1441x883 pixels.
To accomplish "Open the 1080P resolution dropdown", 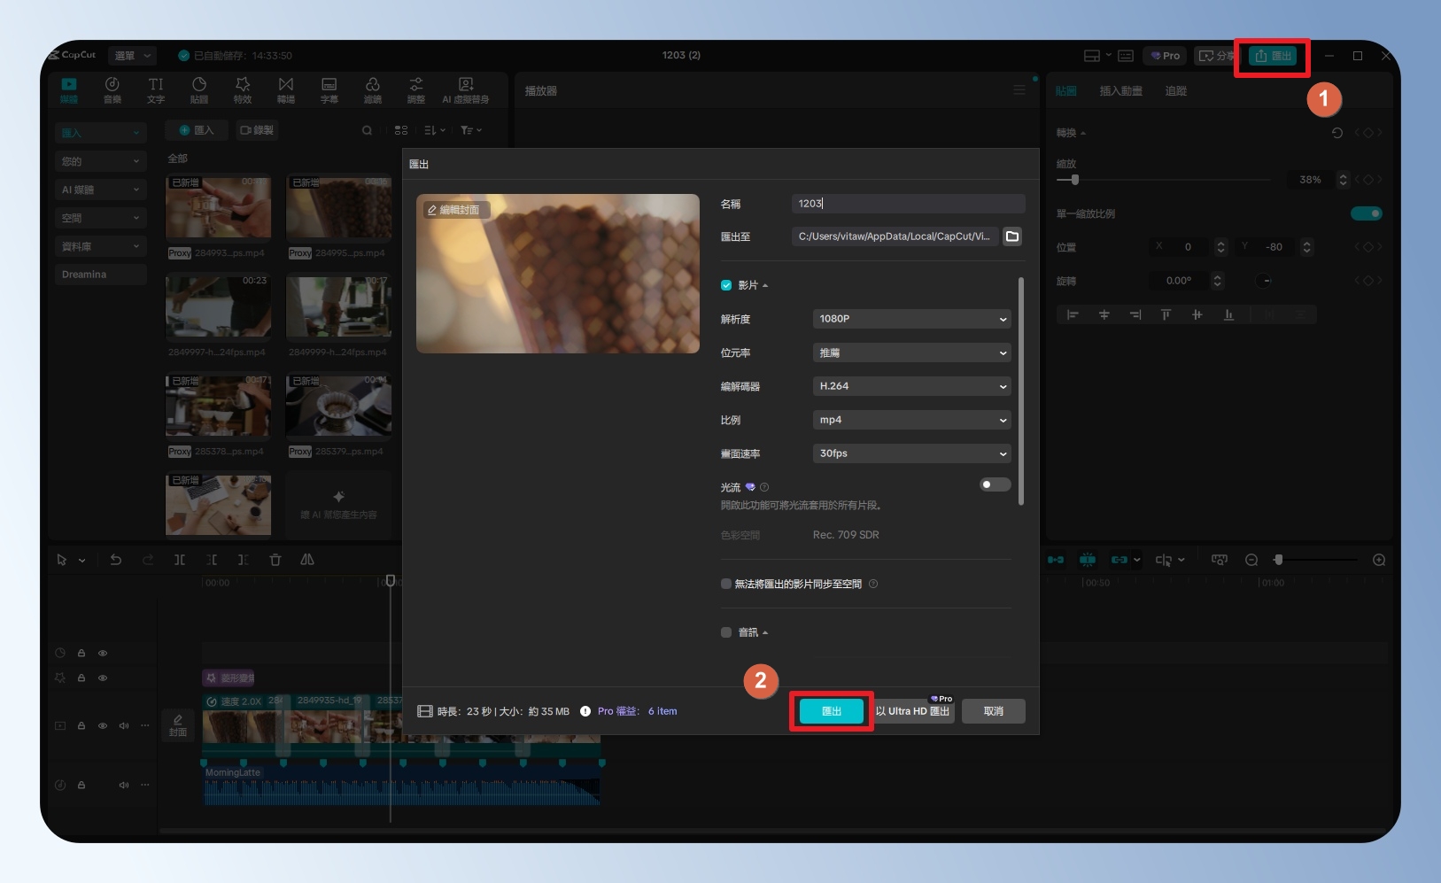I will [911, 319].
